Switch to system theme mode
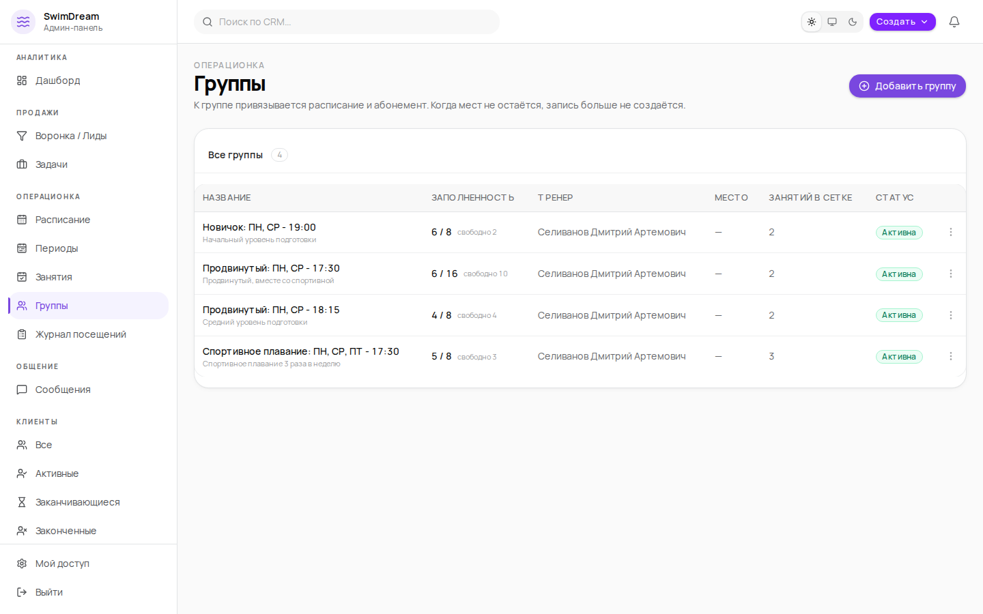Viewport: 983px width, 614px height. (832, 22)
